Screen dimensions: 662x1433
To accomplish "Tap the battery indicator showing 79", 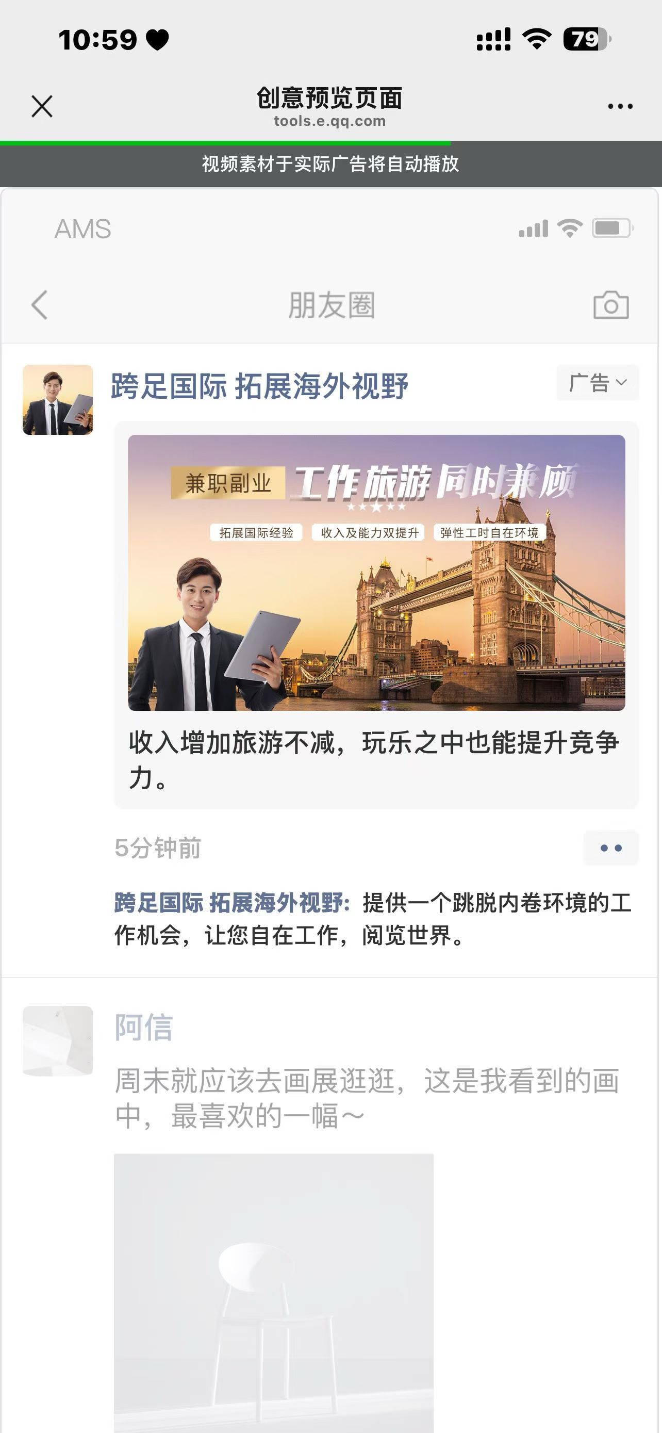I will 587,39.
